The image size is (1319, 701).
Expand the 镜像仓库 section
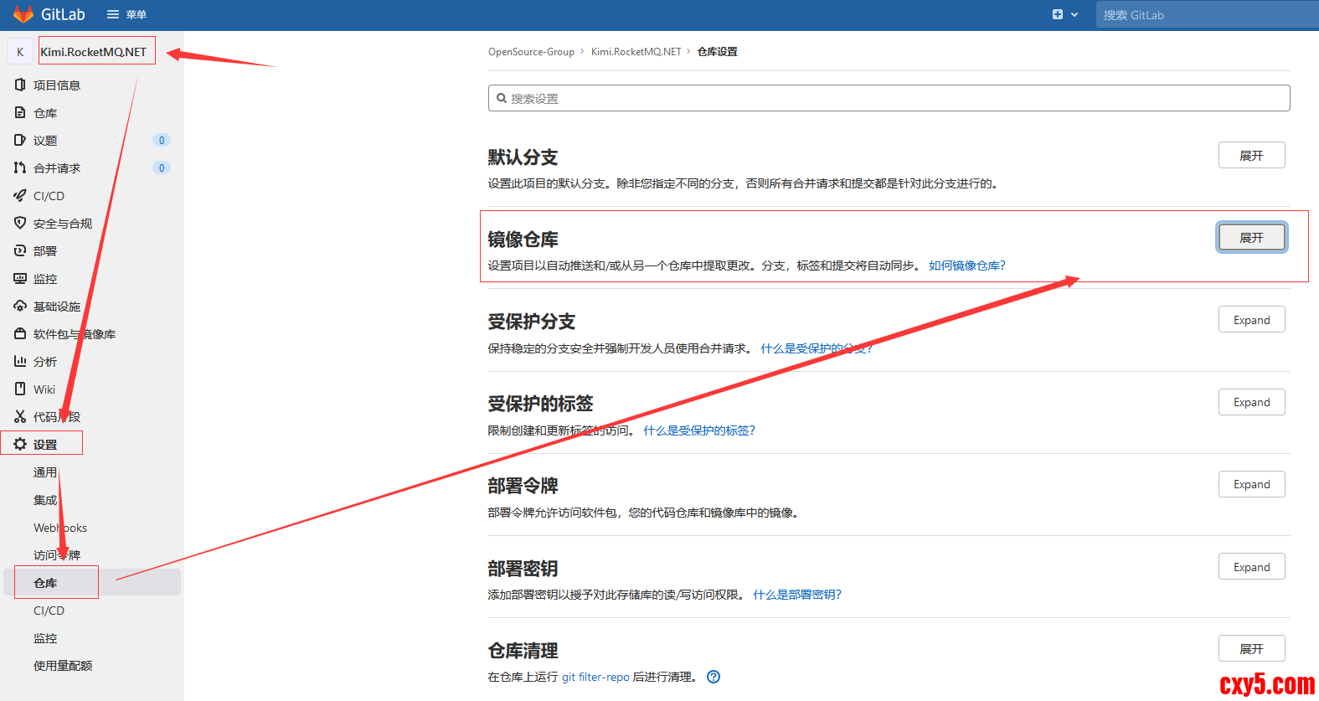point(1251,238)
